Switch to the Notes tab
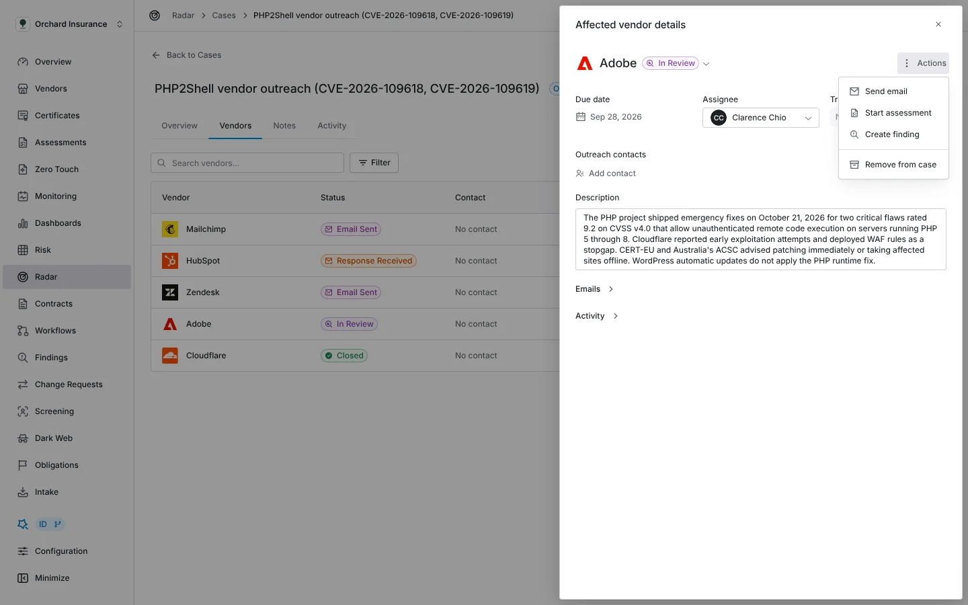The width and height of the screenshot is (968, 605). point(284,126)
